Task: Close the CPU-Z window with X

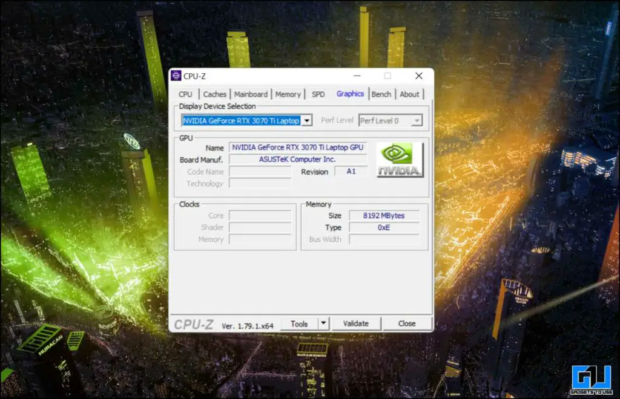Action: 419,76
